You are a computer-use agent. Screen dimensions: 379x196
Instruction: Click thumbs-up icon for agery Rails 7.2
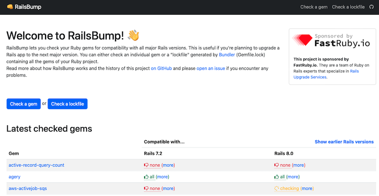(x=146, y=177)
